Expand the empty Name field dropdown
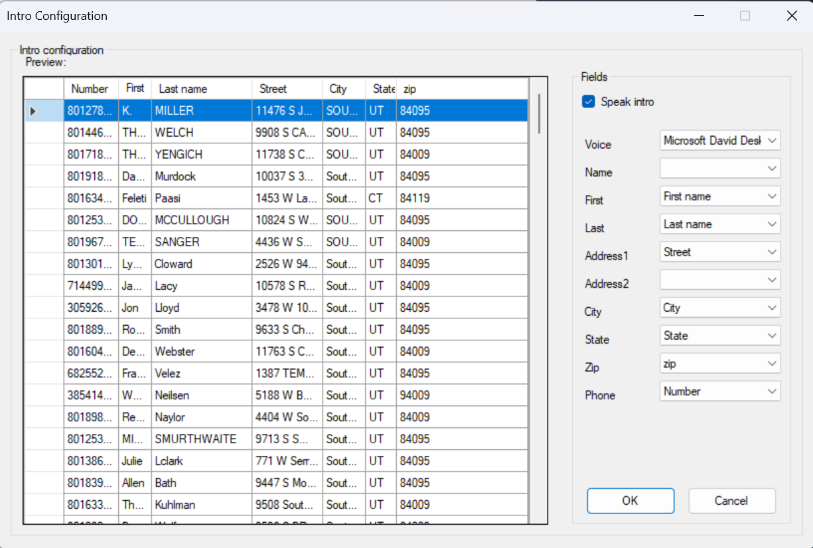This screenshot has width=813, height=548. coord(720,169)
